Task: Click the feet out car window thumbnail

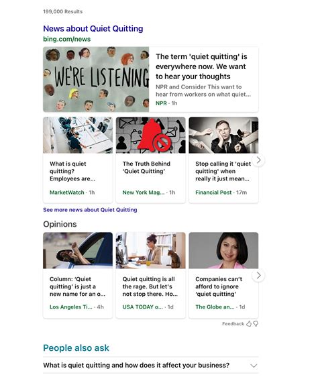Action: (78, 250)
